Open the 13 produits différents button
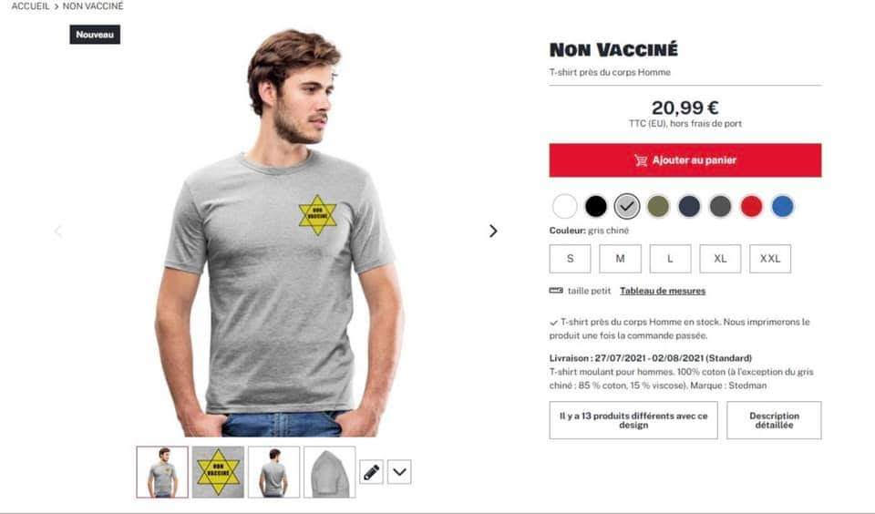The image size is (875, 514). [633, 420]
